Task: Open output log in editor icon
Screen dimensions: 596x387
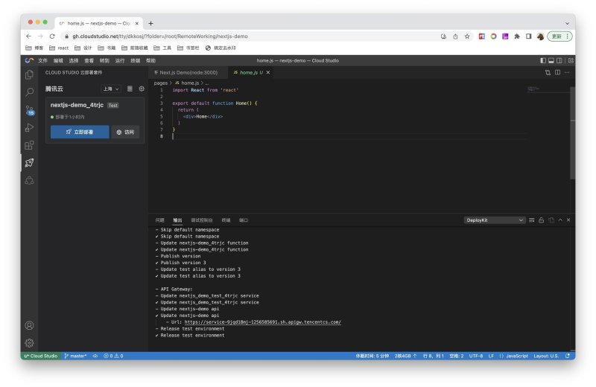Action: coord(551,220)
